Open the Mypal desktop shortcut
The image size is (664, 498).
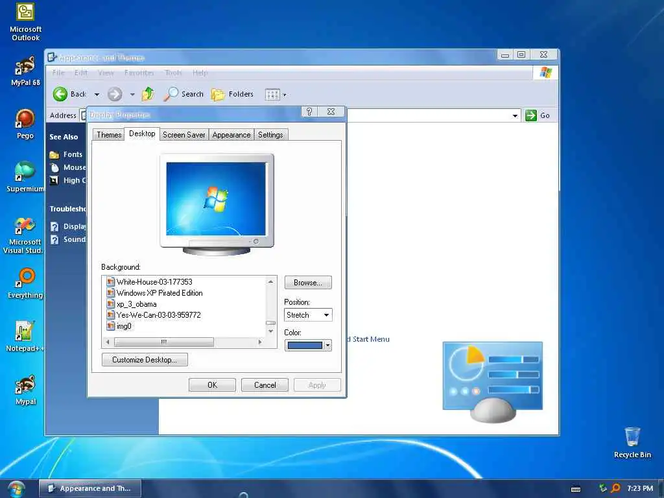click(x=25, y=390)
